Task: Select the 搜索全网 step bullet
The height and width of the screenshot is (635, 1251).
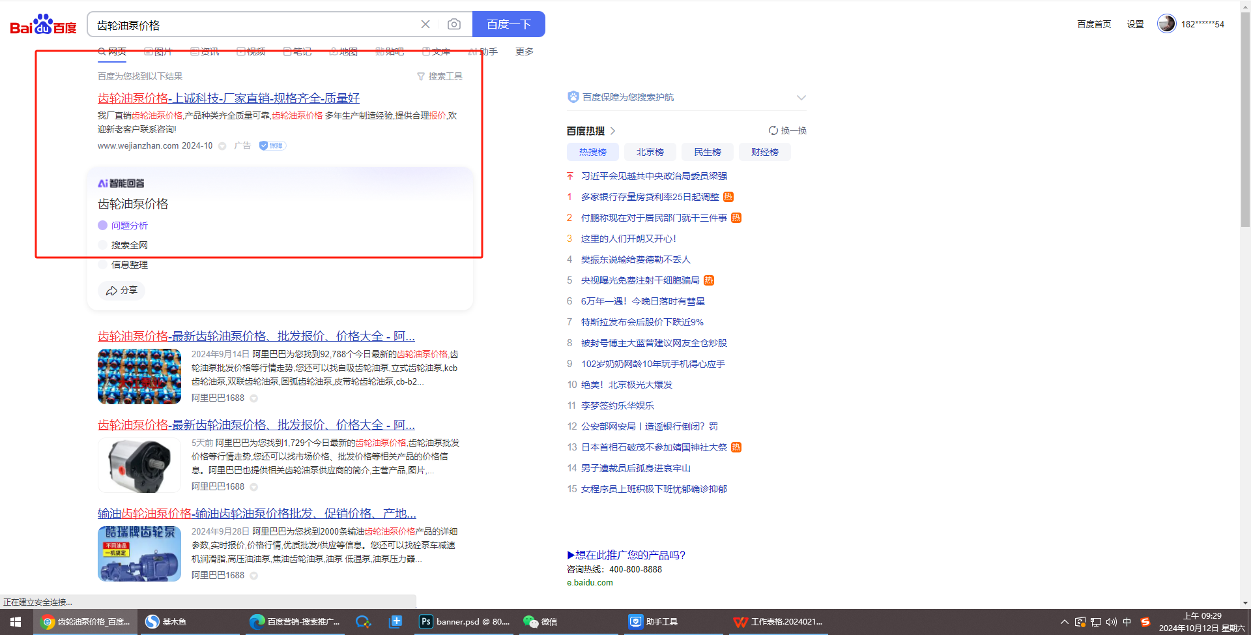Action: point(102,245)
